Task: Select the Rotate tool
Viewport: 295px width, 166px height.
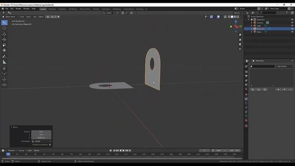Action: 4,40
